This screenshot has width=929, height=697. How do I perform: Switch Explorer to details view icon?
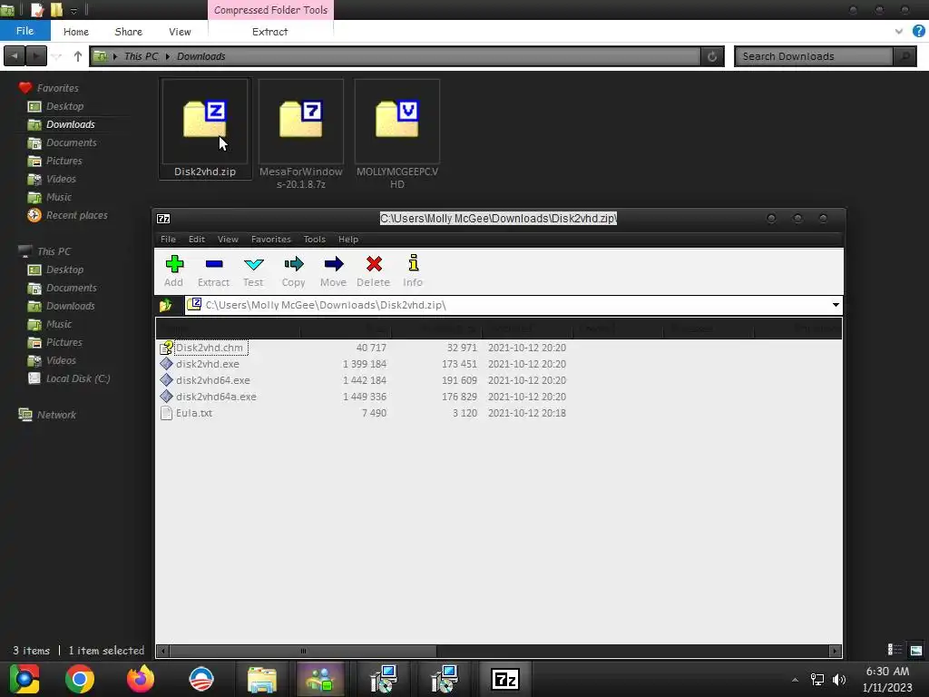895,650
